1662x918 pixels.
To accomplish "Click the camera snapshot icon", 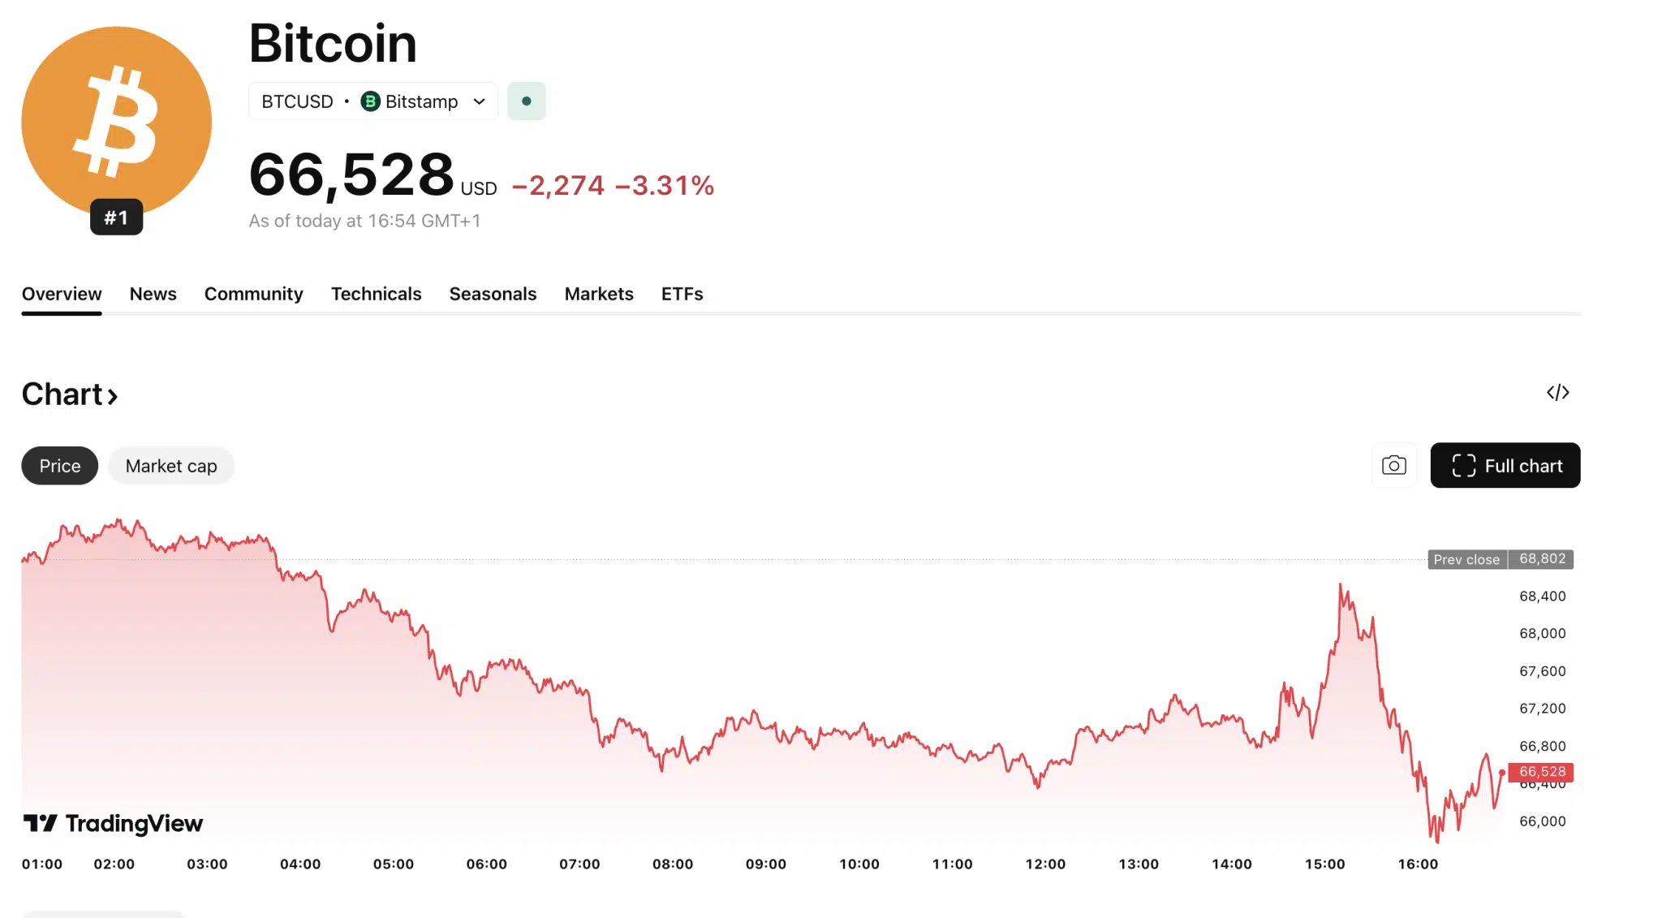I will [1394, 465].
